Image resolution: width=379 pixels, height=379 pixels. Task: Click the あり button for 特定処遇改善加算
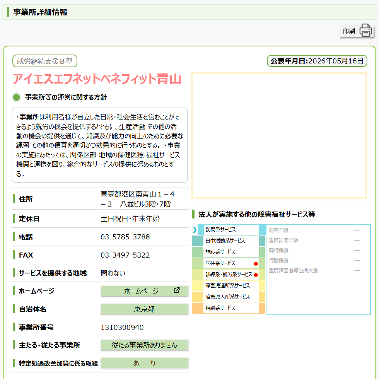[144, 363]
